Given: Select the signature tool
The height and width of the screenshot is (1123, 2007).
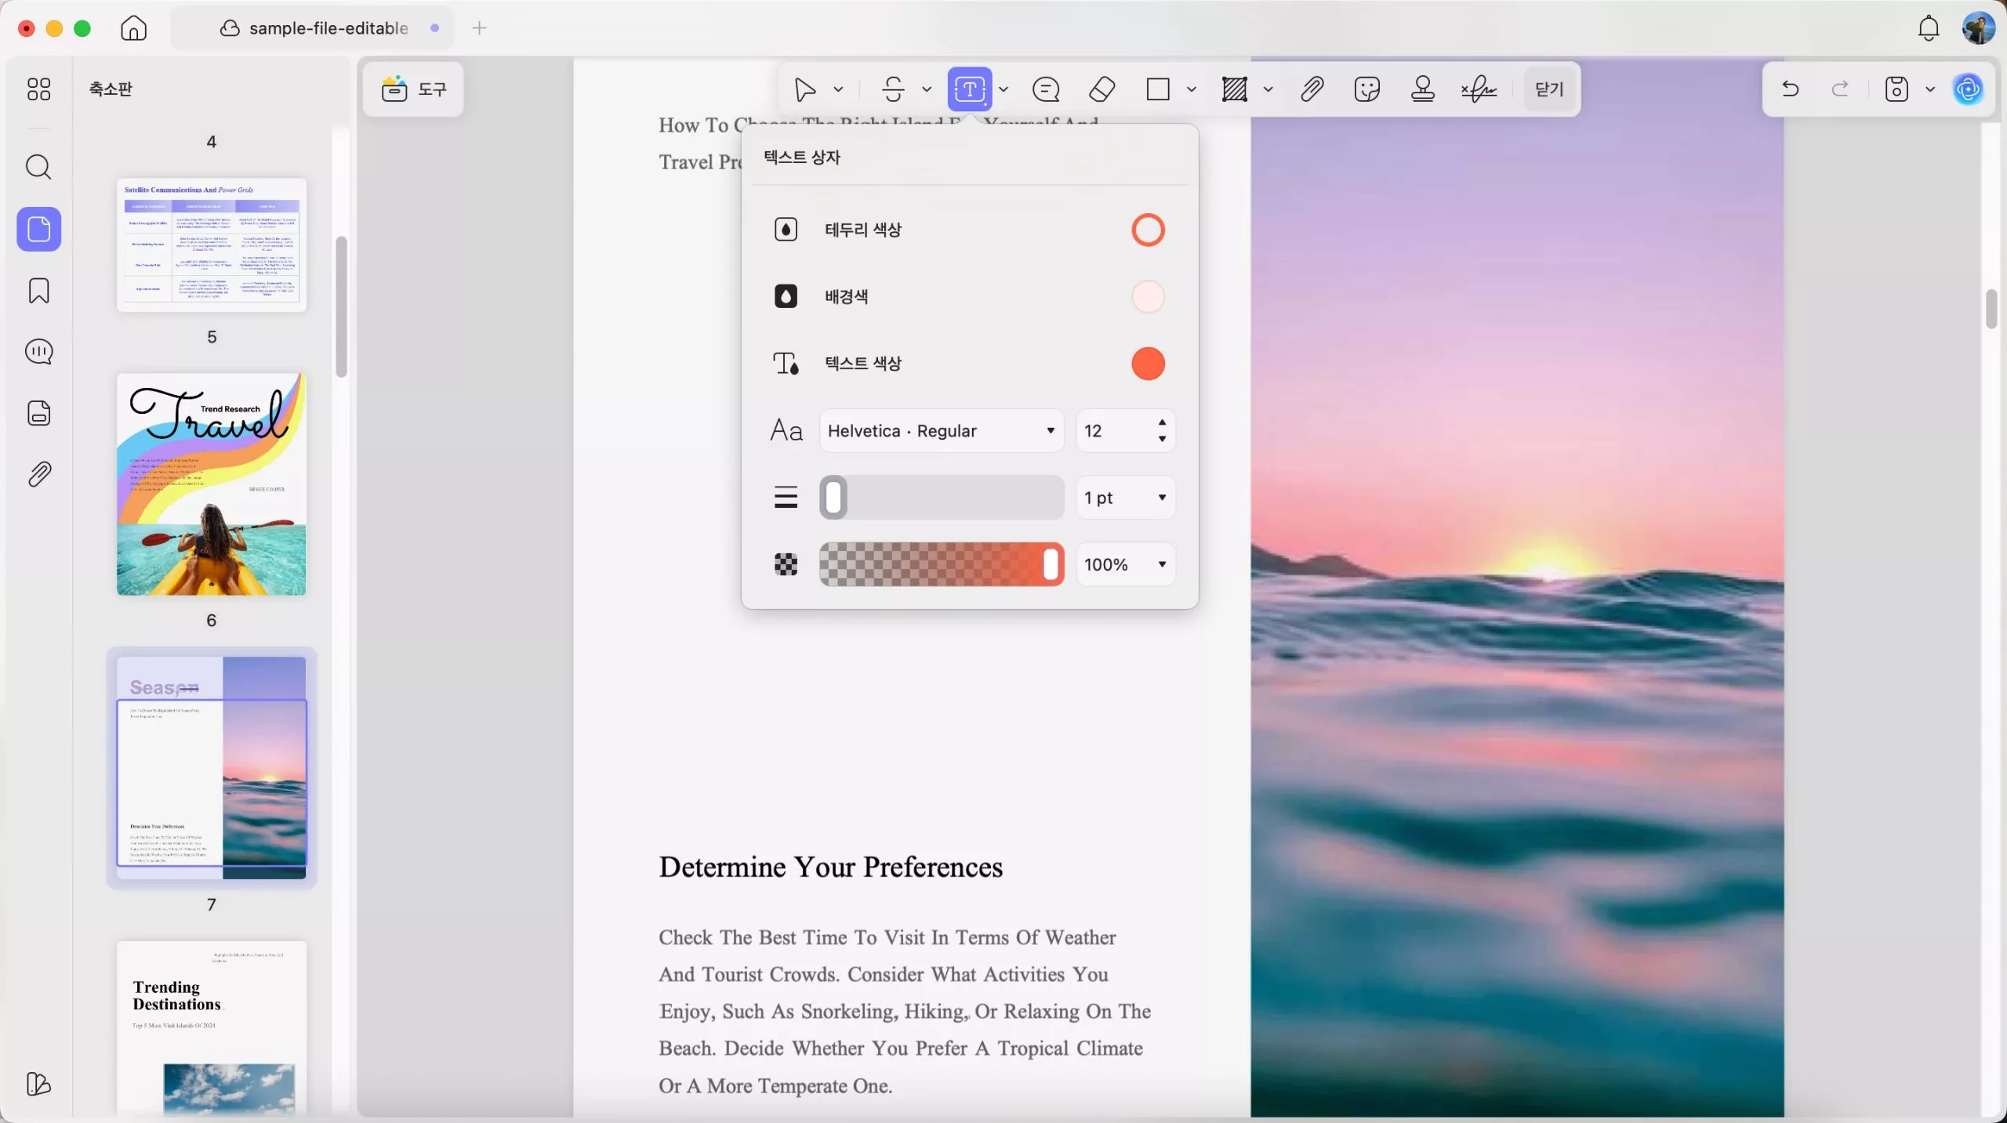Looking at the screenshot, I should [x=1479, y=89].
